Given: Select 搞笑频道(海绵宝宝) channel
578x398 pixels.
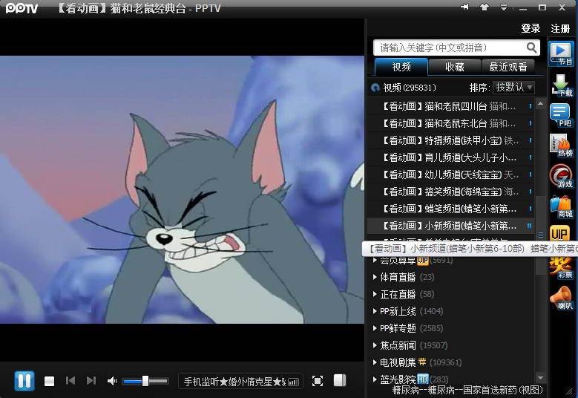Looking at the screenshot, I should click(450, 192).
